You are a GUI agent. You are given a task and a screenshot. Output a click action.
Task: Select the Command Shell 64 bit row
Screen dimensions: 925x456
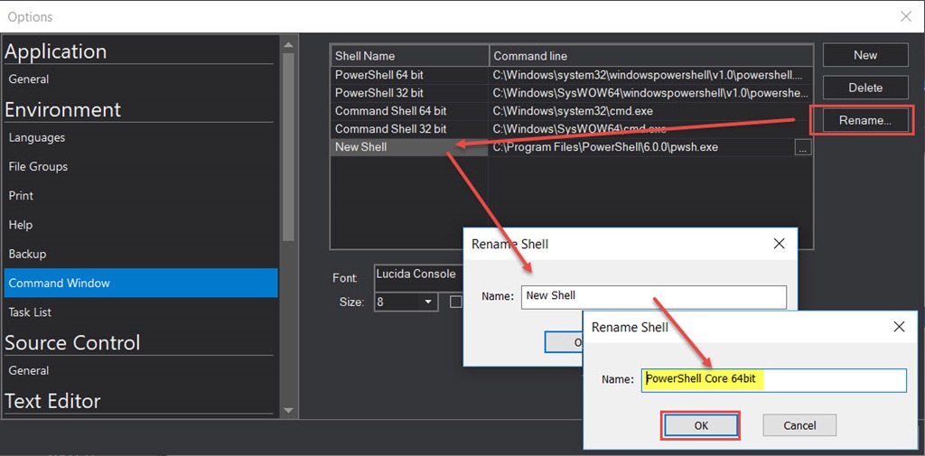coord(571,111)
